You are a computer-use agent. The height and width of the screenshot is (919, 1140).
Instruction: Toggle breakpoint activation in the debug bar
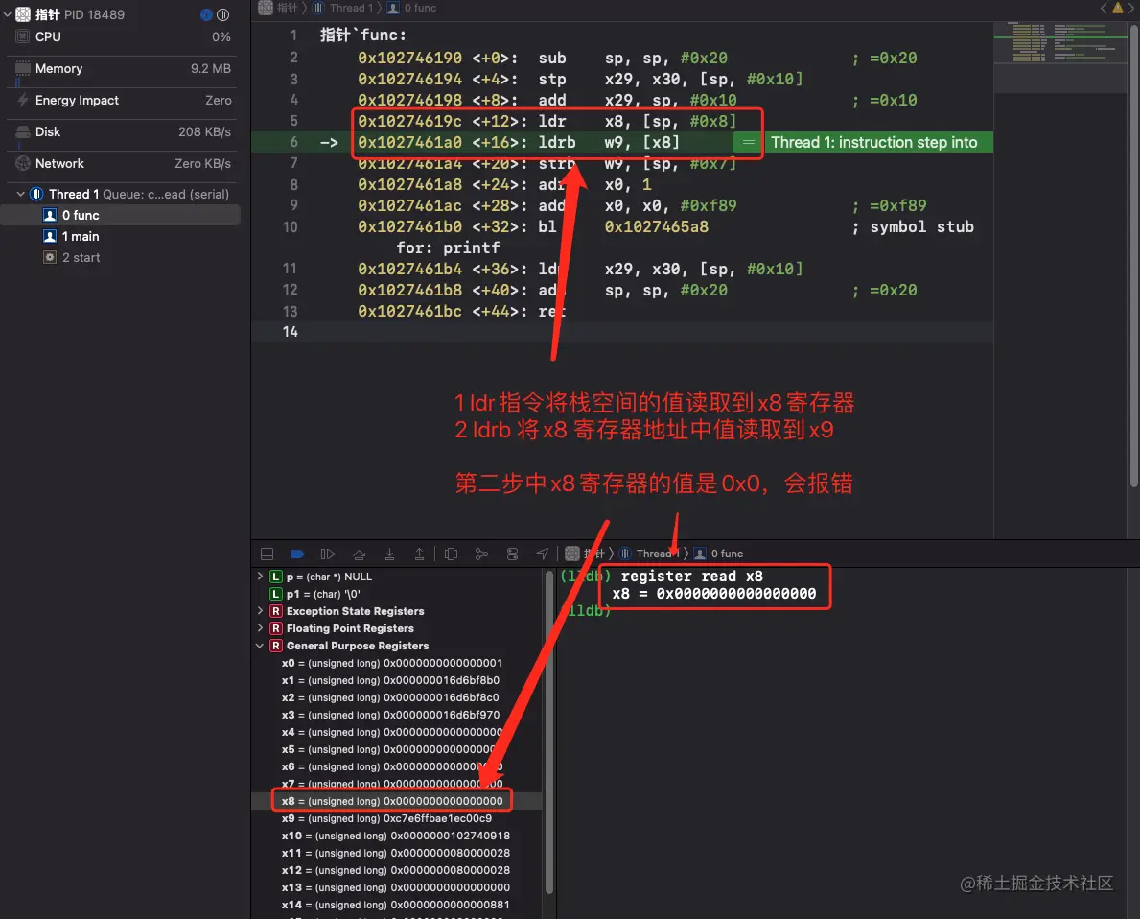pos(297,554)
